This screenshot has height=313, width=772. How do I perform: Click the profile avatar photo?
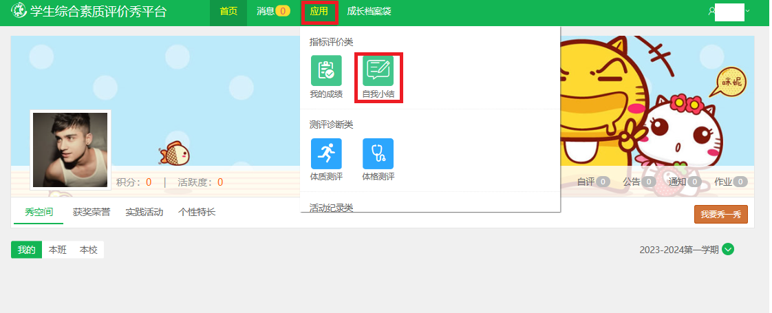[x=70, y=150]
